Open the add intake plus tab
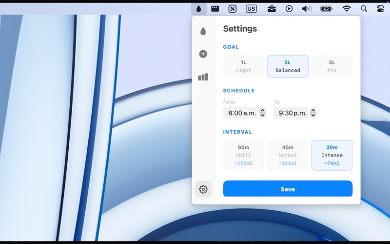The height and width of the screenshot is (244, 390). tap(203, 54)
